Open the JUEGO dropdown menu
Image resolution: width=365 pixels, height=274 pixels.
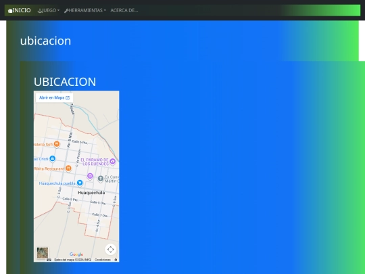49,10
